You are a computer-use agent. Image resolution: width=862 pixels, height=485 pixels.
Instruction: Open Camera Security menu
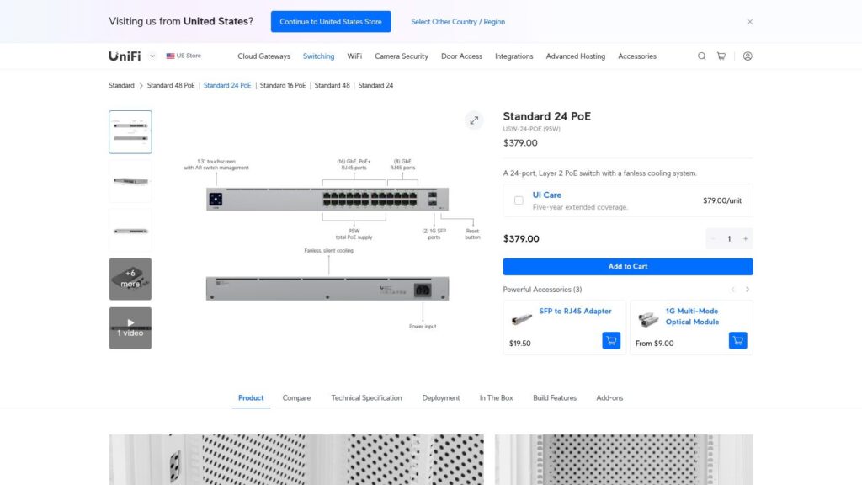click(x=402, y=56)
